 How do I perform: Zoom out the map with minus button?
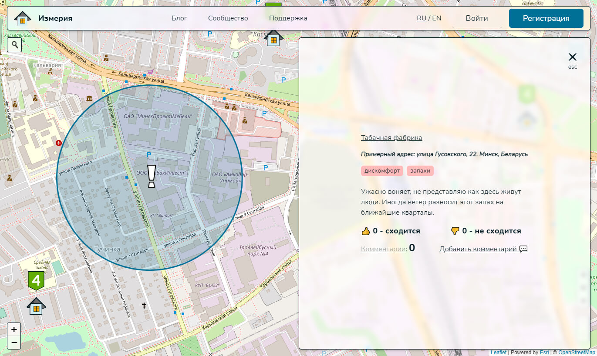[14, 343]
